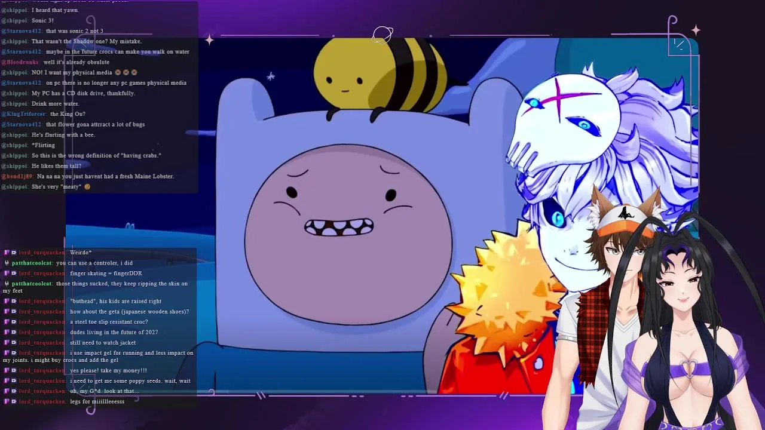Click the @Bloodrunks username in chat

(20, 62)
